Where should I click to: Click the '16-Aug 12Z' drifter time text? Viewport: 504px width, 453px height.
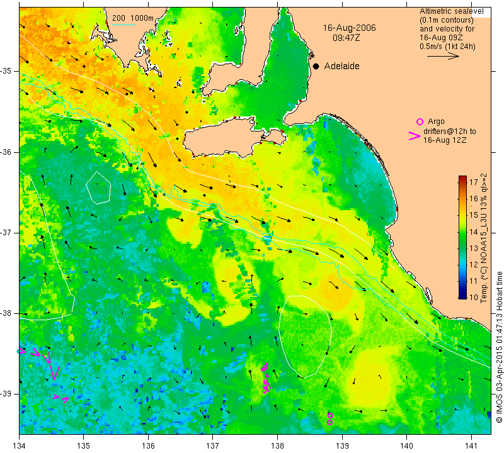coord(445,140)
